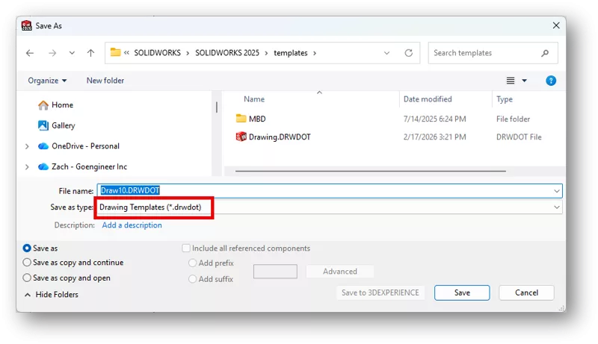Open Gallery in navigation pane
The height and width of the screenshot is (344, 598).
57,125
